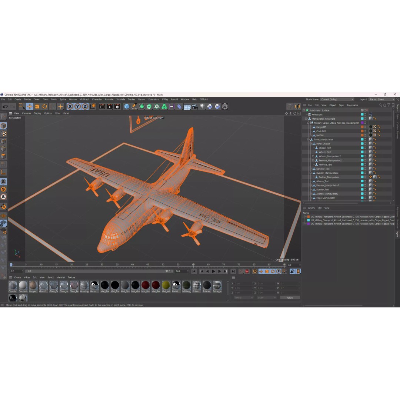Open Layout Startup (User) dropdown
400x400 pixels.
(381, 99)
